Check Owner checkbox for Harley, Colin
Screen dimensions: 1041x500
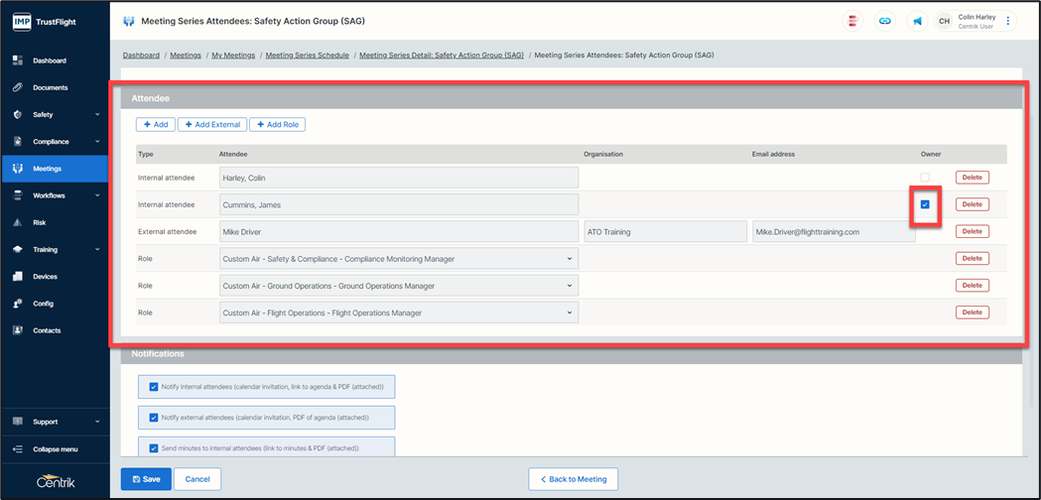[925, 178]
